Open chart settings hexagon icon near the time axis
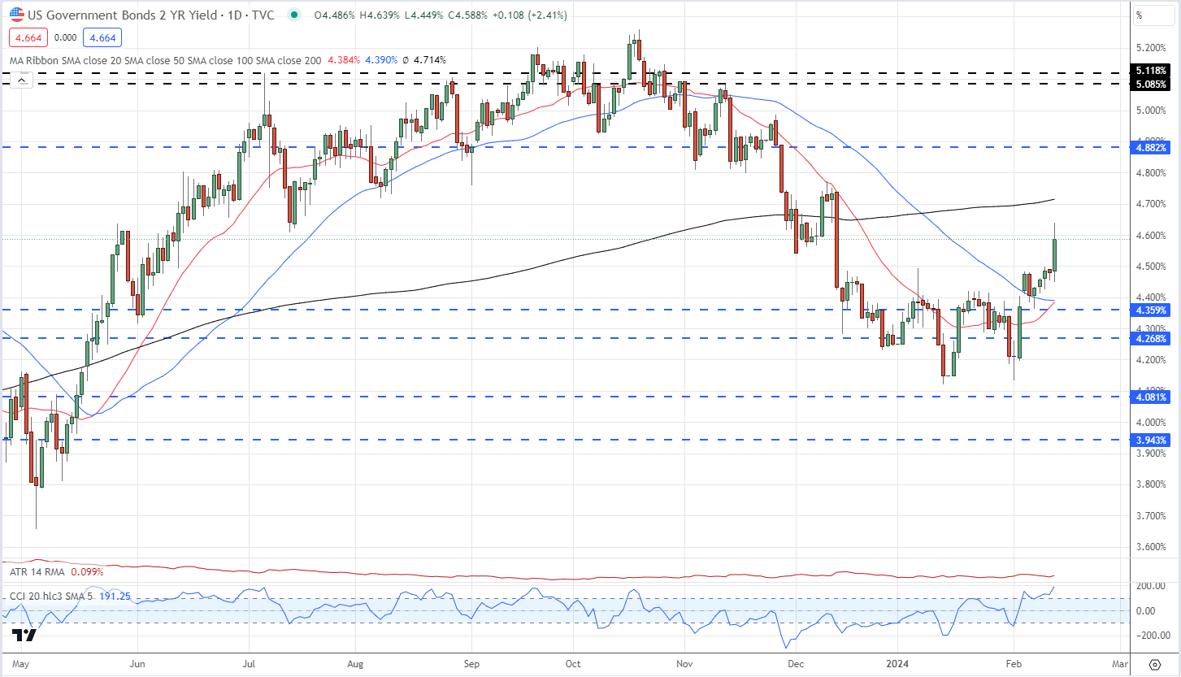 (x=1154, y=664)
